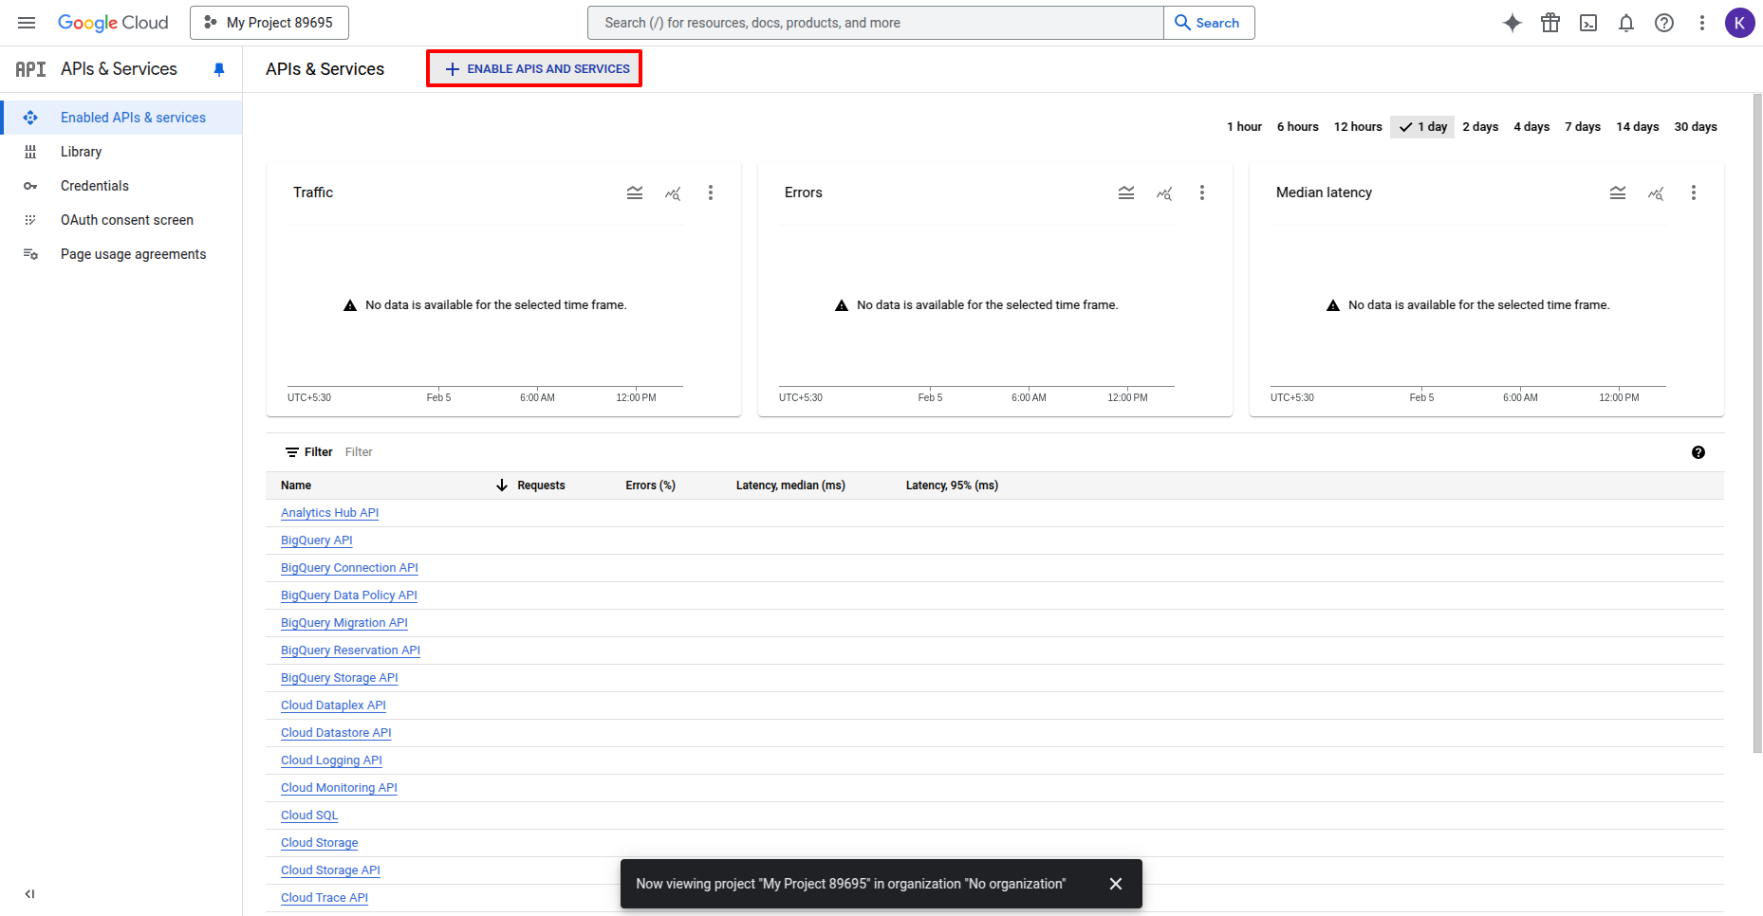The width and height of the screenshot is (1763, 916).
Task: Select the 6 hours time range
Action: pos(1297,127)
